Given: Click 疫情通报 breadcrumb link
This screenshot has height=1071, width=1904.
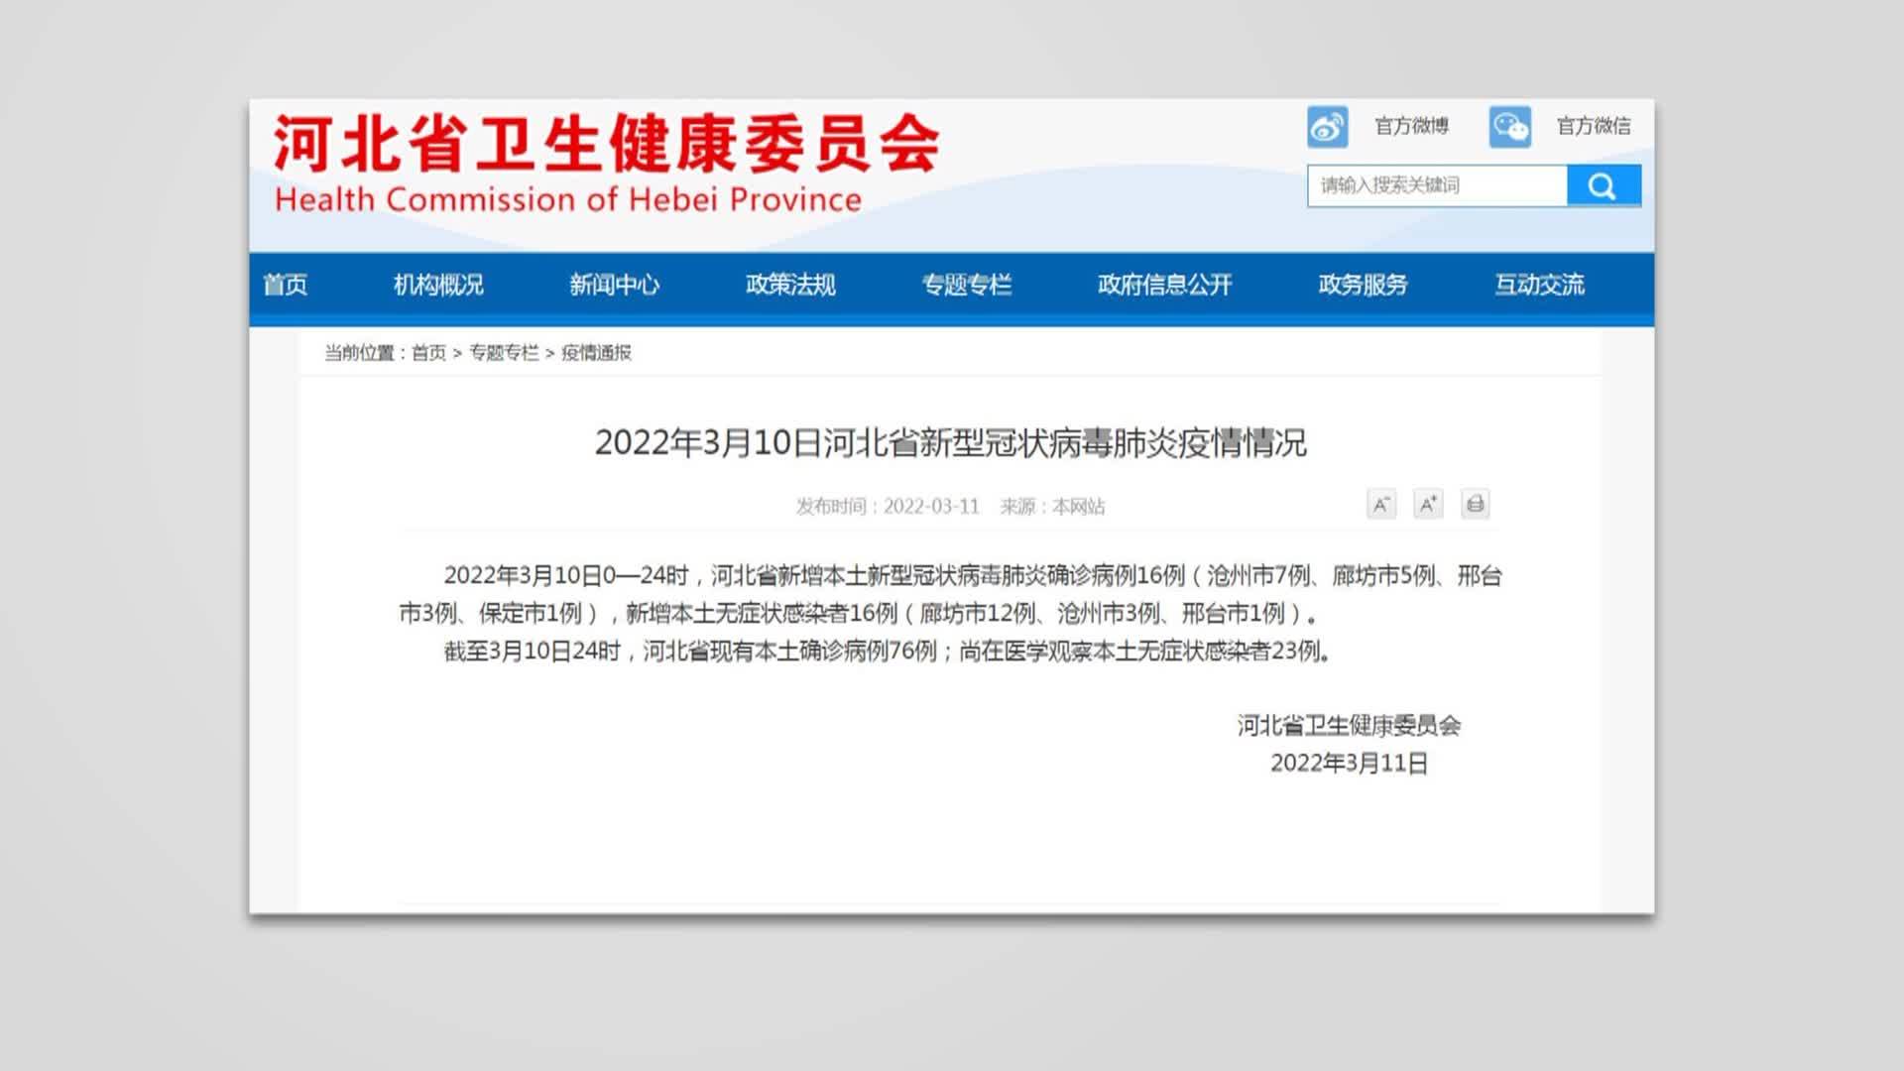Looking at the screenshot, I should coord(596,353).
